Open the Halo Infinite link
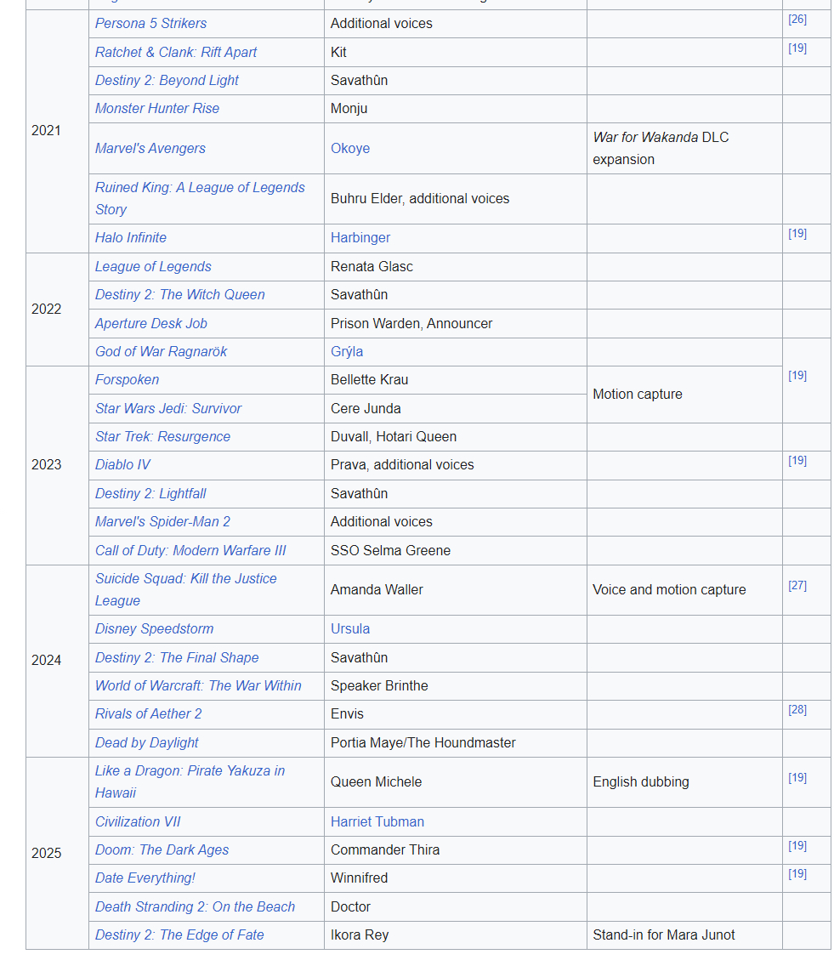 (130, 237)
